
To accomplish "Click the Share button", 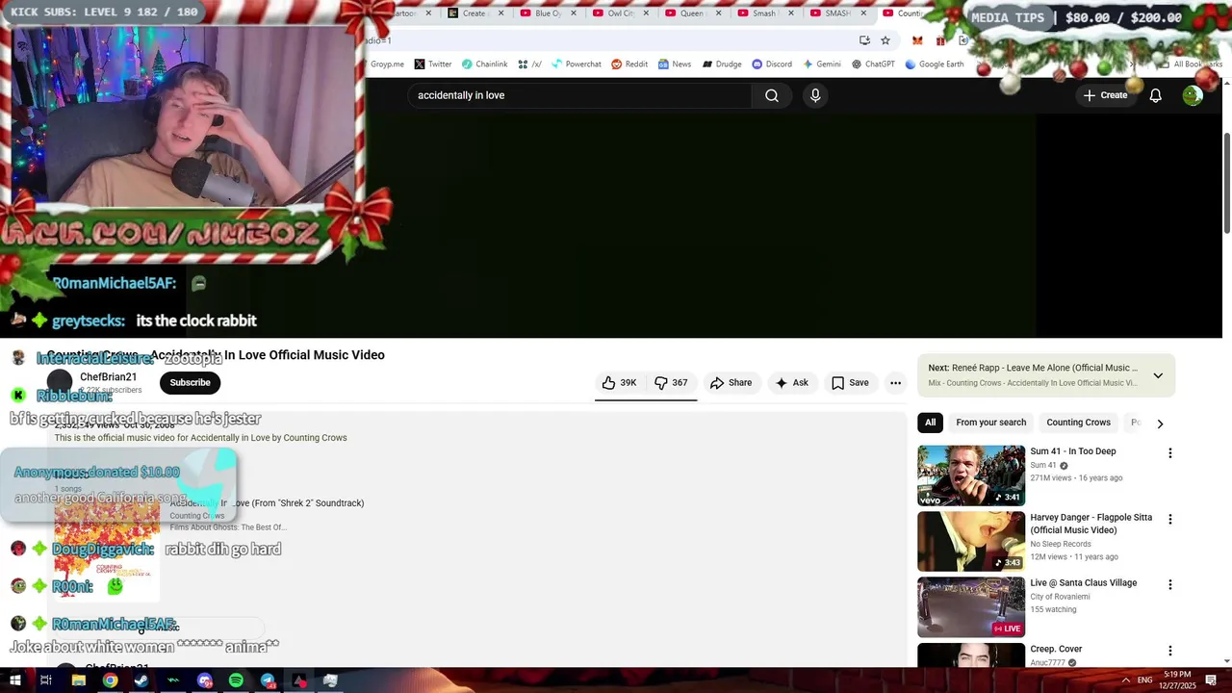I will point(731,383).
